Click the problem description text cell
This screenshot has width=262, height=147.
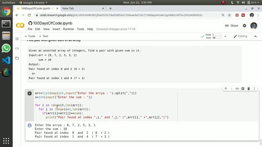point(134,65)
